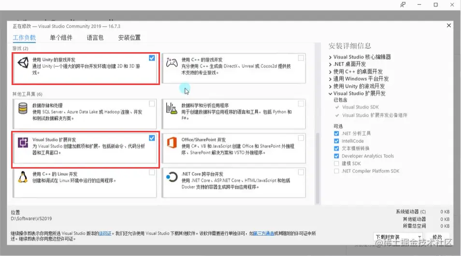461x256 pixels.
Task: Expand 通用 Windows 平台开发 details
Action: click(330, 79)
